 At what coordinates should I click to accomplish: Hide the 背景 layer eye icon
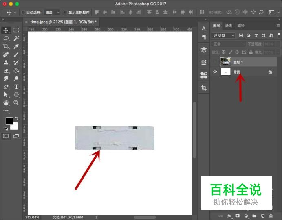(x=215, y=72)
